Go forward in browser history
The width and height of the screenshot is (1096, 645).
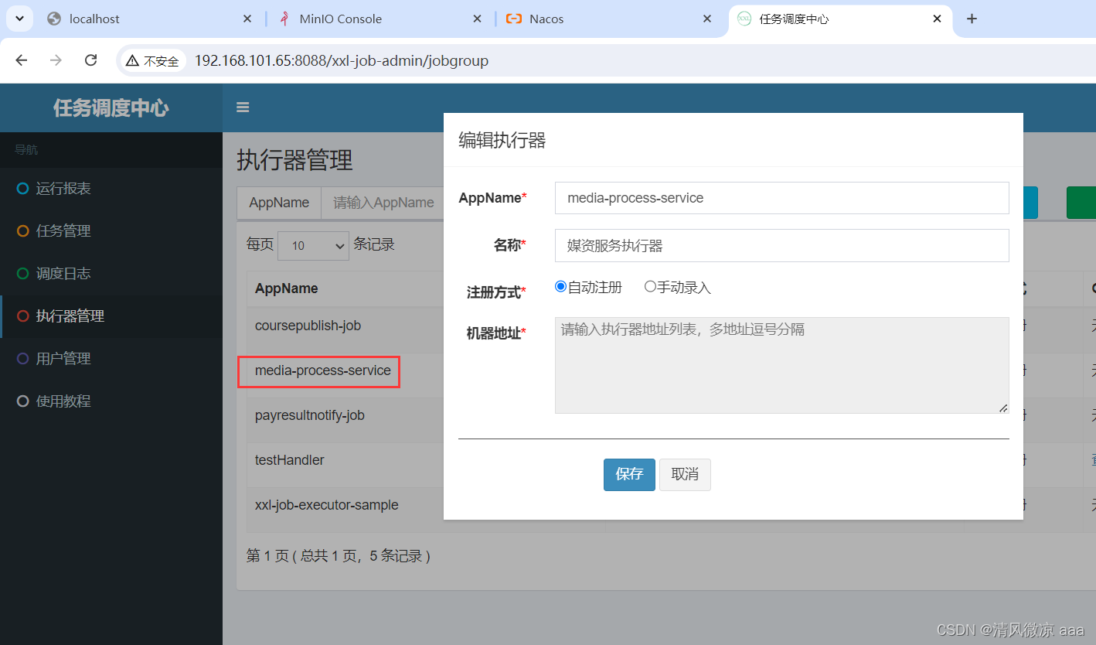click(56, 60)
